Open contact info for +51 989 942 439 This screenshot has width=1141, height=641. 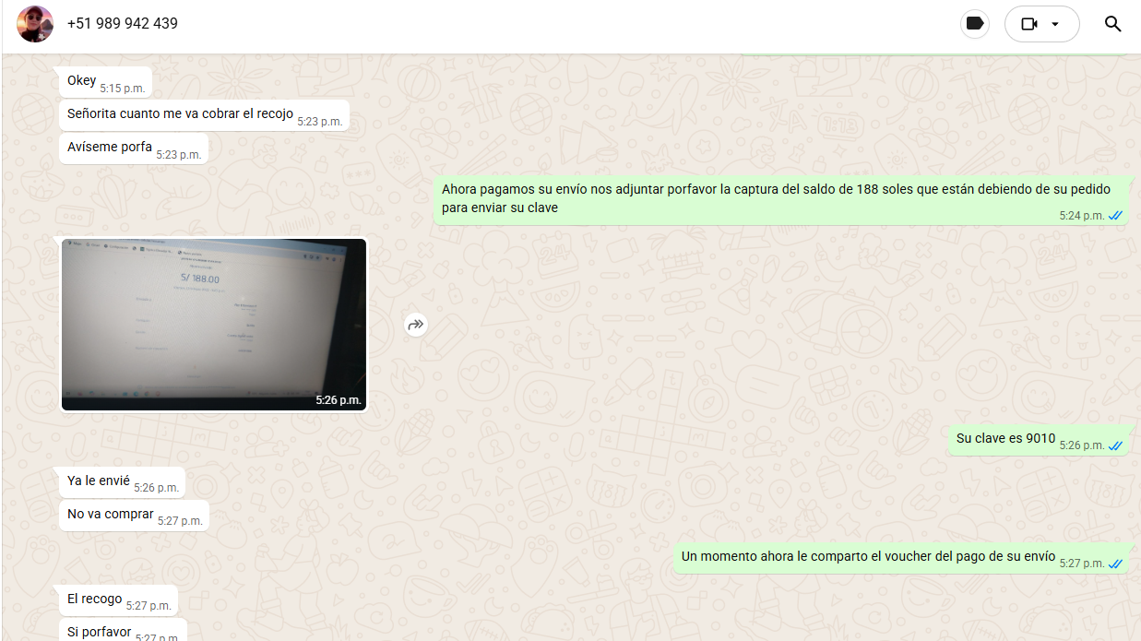pyautogui.click(x=123, y=24)
